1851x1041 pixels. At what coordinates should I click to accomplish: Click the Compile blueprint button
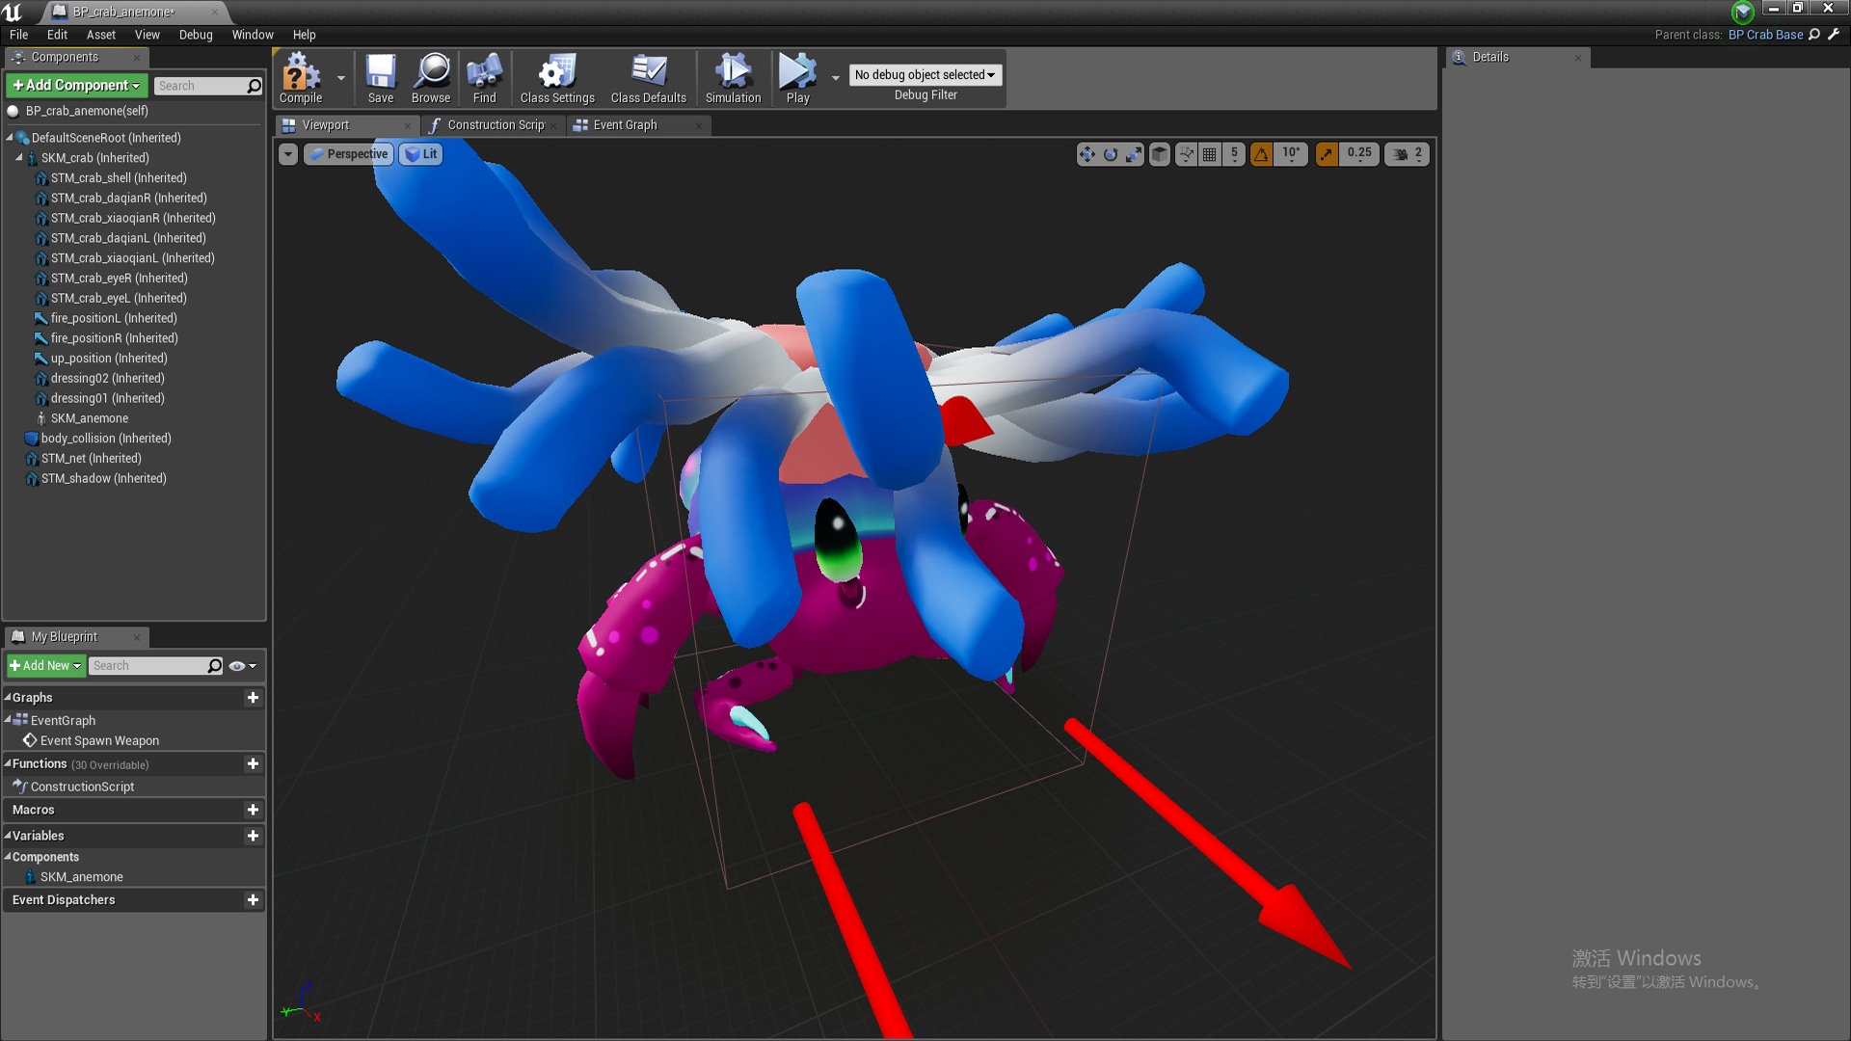(300, 78)
